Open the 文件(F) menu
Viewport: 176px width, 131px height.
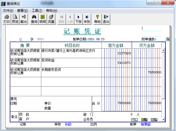pos(8,11)
